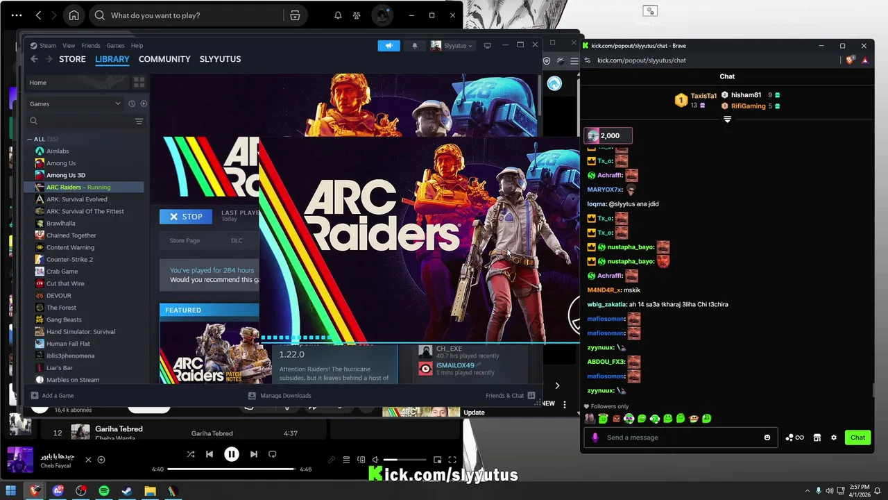Viewport: 888px width, 500px height.
Task: Switch to the COMMUNITY tab
Action: [164, 59]
